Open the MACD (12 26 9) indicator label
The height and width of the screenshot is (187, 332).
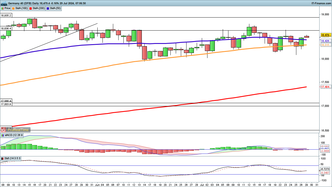(12, 135)
